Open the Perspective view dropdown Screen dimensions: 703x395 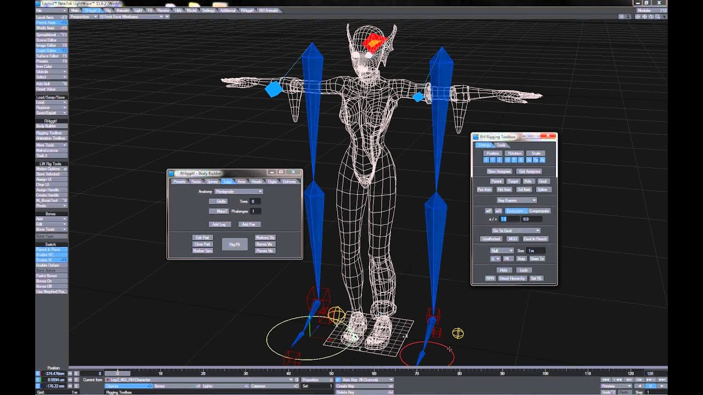click(83, 16)
